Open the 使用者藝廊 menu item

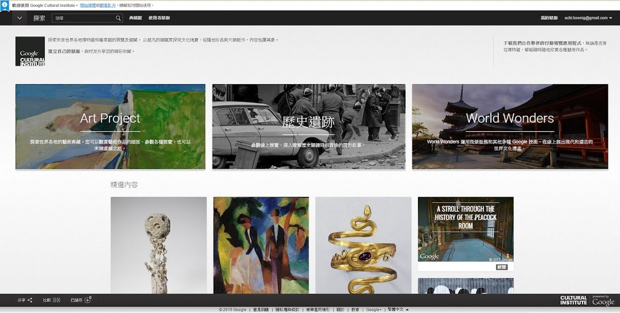pyautogui.click(x=159, y=18)
